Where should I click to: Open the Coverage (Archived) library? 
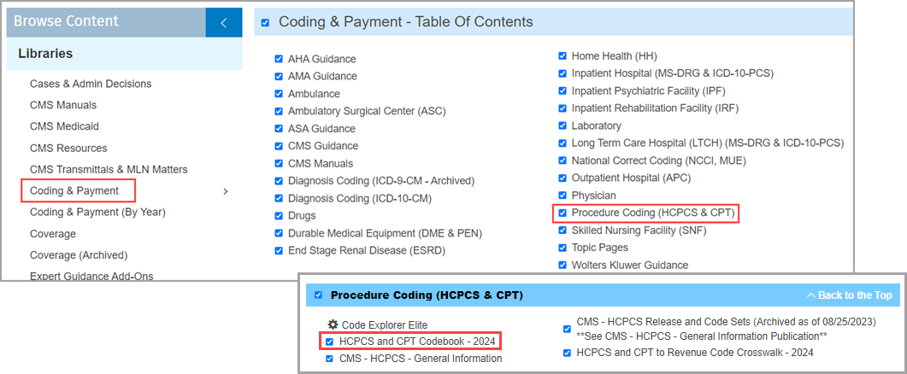[79, 255]
